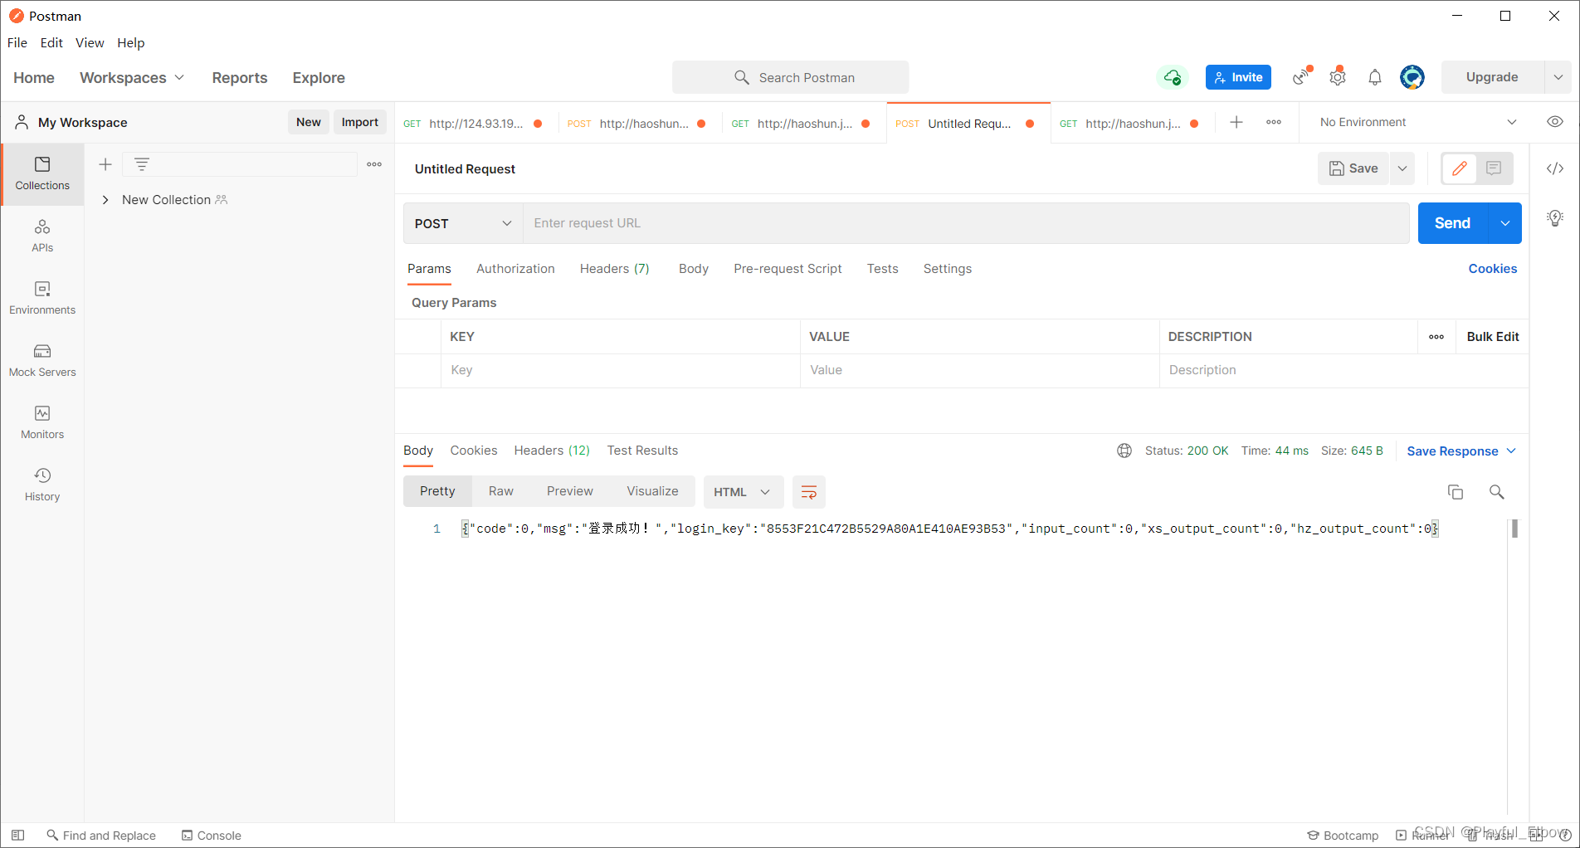Open the Help menu
This screenshot has width=1580, height=848.
click(130, 43)
